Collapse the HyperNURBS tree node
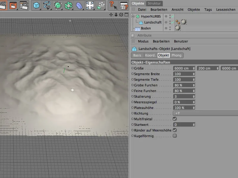238x178 pixels. [x=133, y=17]
